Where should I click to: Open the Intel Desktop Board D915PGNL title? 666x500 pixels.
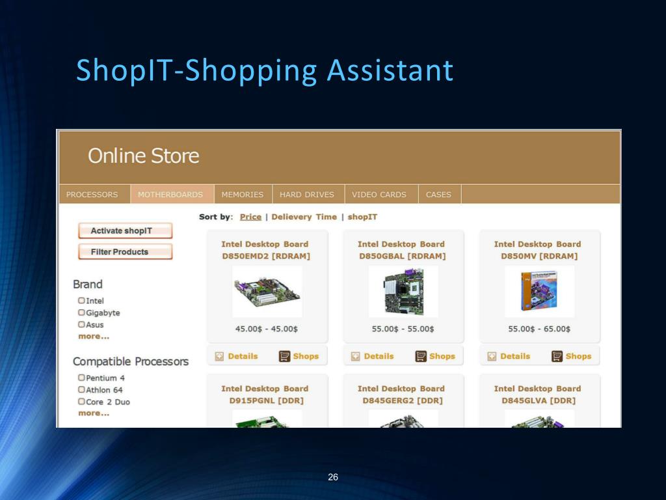point(266,395)
